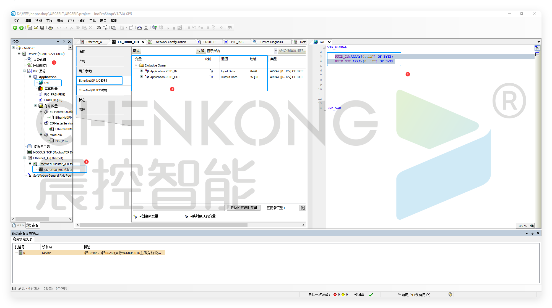The image size is (552, 308).
Task: Toggle auto-hide pin on 组态设备信息输出 panel
Action: 532,233
